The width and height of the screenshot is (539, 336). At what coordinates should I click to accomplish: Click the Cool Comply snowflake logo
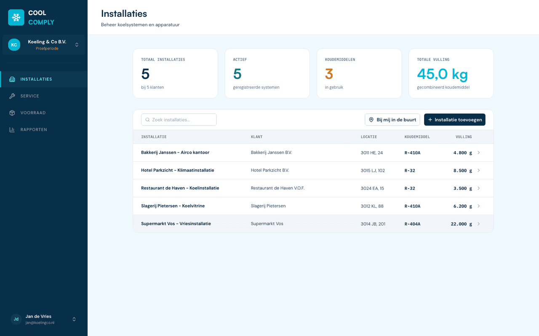tap(16, 18)
